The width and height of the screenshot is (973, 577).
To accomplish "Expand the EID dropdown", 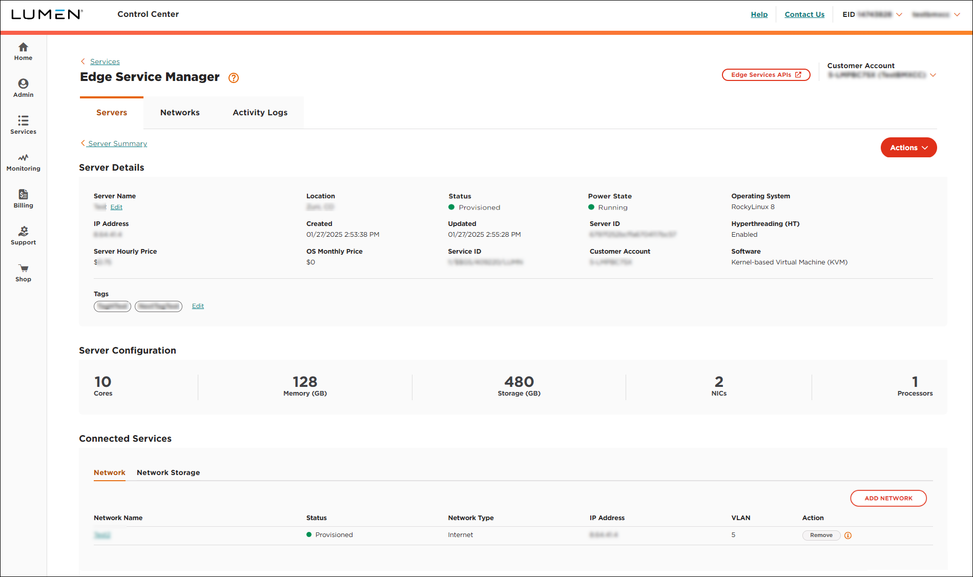I will coord(899,14).
